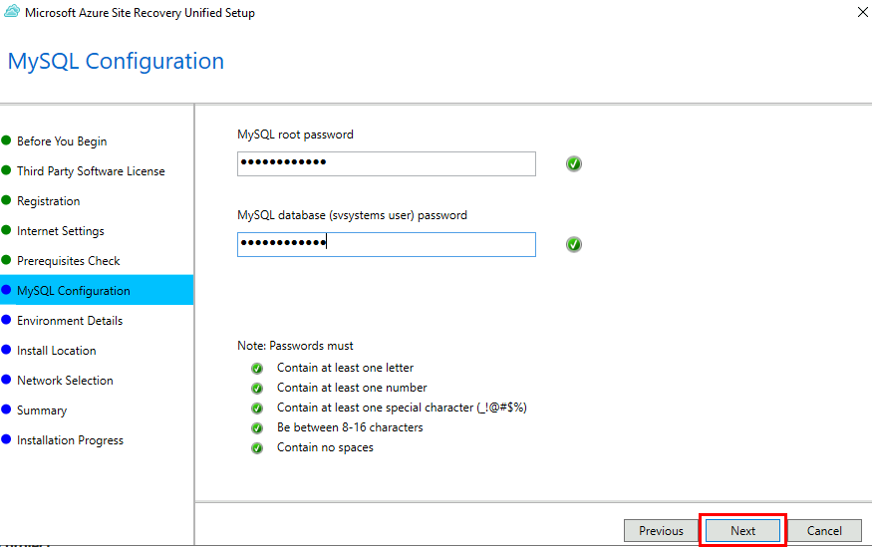Click green dot beside Before You Begin
This screenshot has width=872, height=547.
[6, 140]
